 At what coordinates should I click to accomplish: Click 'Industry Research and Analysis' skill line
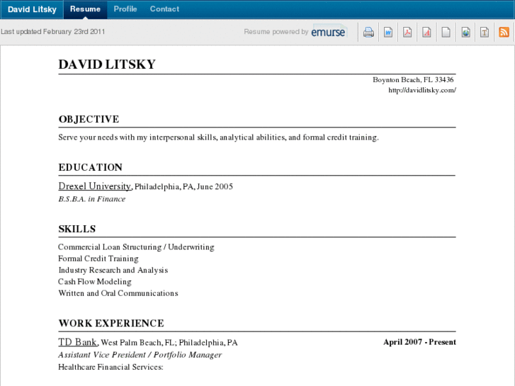(x=113, y=270)
